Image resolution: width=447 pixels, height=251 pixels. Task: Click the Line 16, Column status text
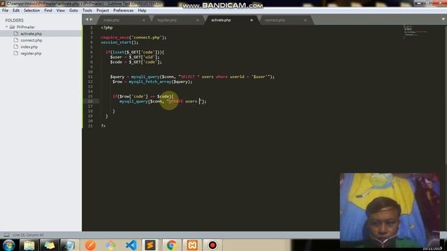[28, 235]
